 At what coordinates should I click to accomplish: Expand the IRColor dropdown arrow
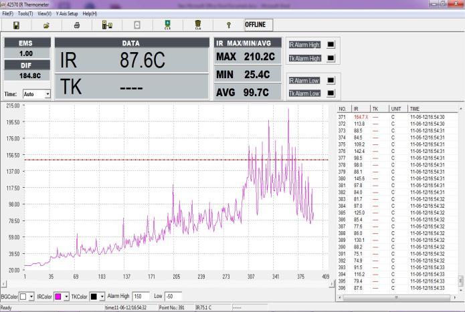click(x=66, y=297)
